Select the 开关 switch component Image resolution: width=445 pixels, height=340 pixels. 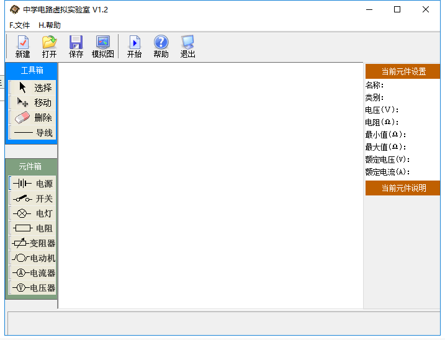[32, 199]
